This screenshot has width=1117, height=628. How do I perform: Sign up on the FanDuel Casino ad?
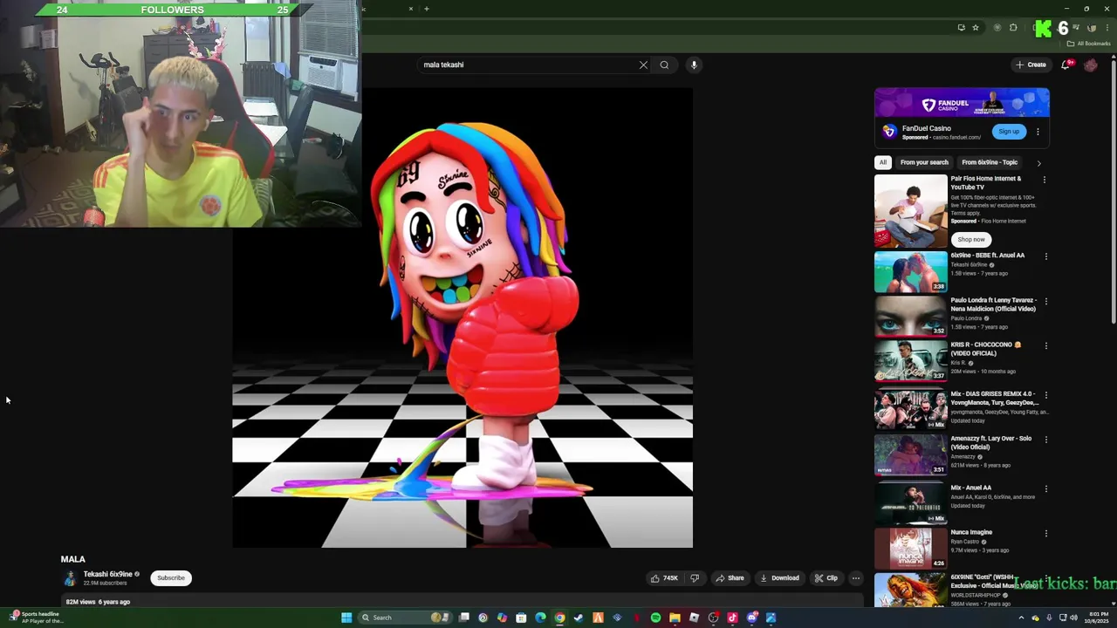click(1009, 132)
